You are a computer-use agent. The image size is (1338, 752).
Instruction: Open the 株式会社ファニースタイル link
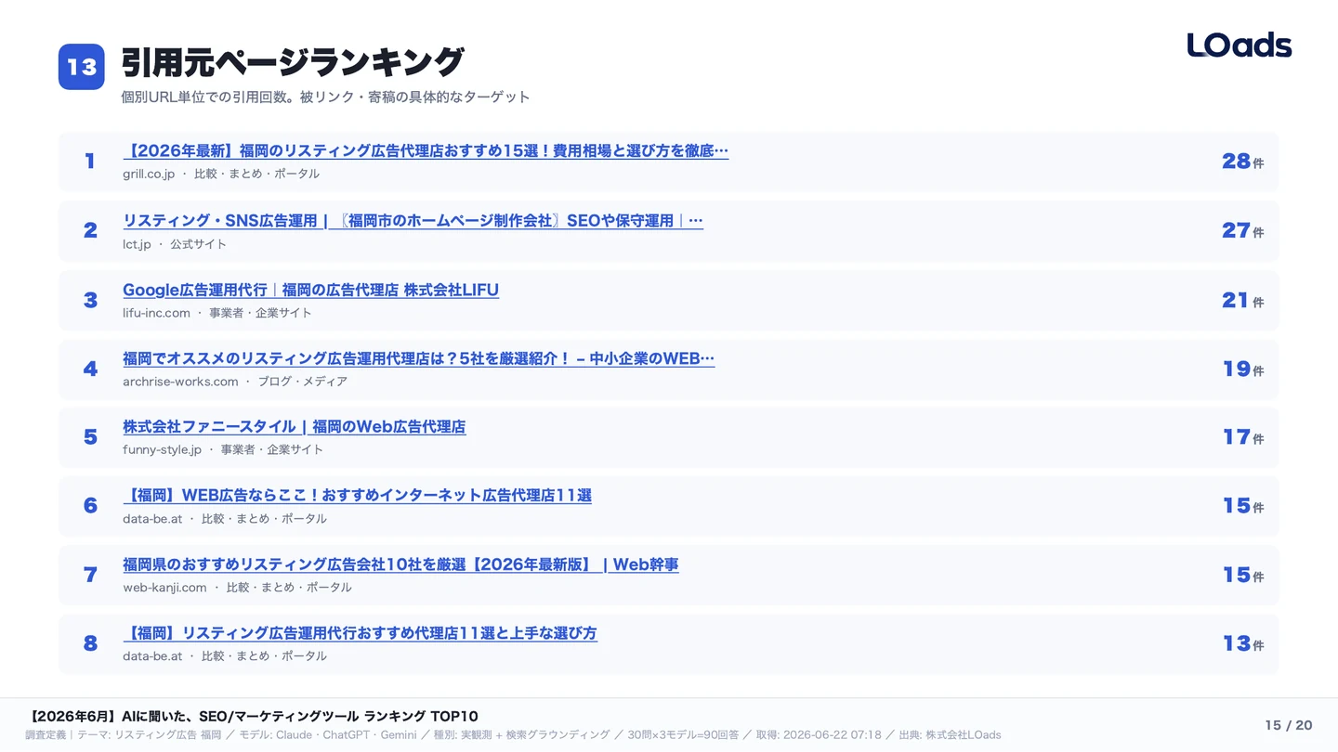[x=294, y=427]
